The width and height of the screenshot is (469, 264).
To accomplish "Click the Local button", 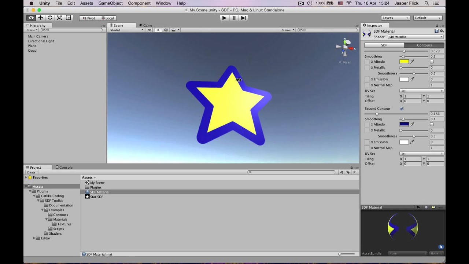I will point(107,18).
